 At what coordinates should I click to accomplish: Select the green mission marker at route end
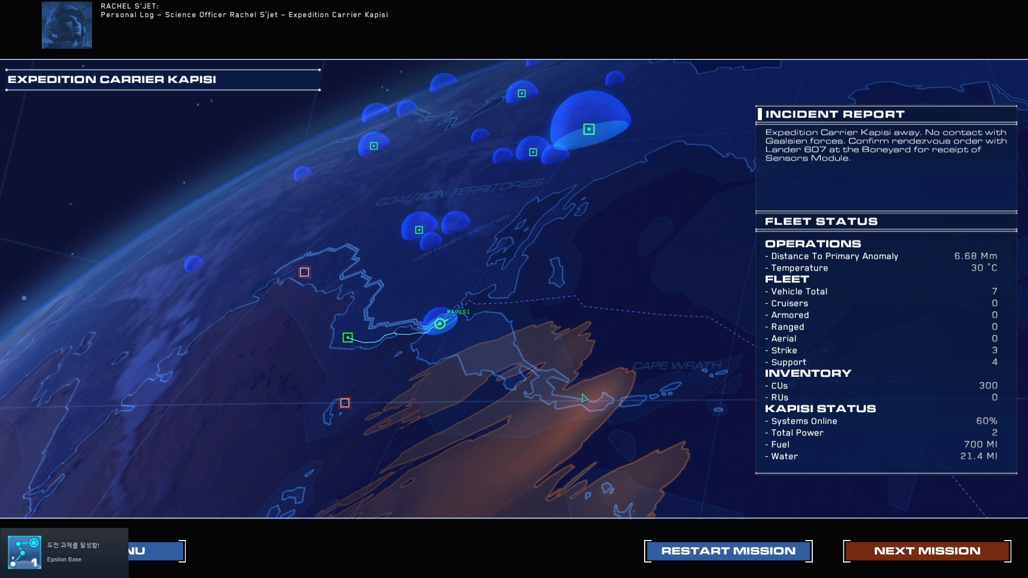tap(347, 338)
